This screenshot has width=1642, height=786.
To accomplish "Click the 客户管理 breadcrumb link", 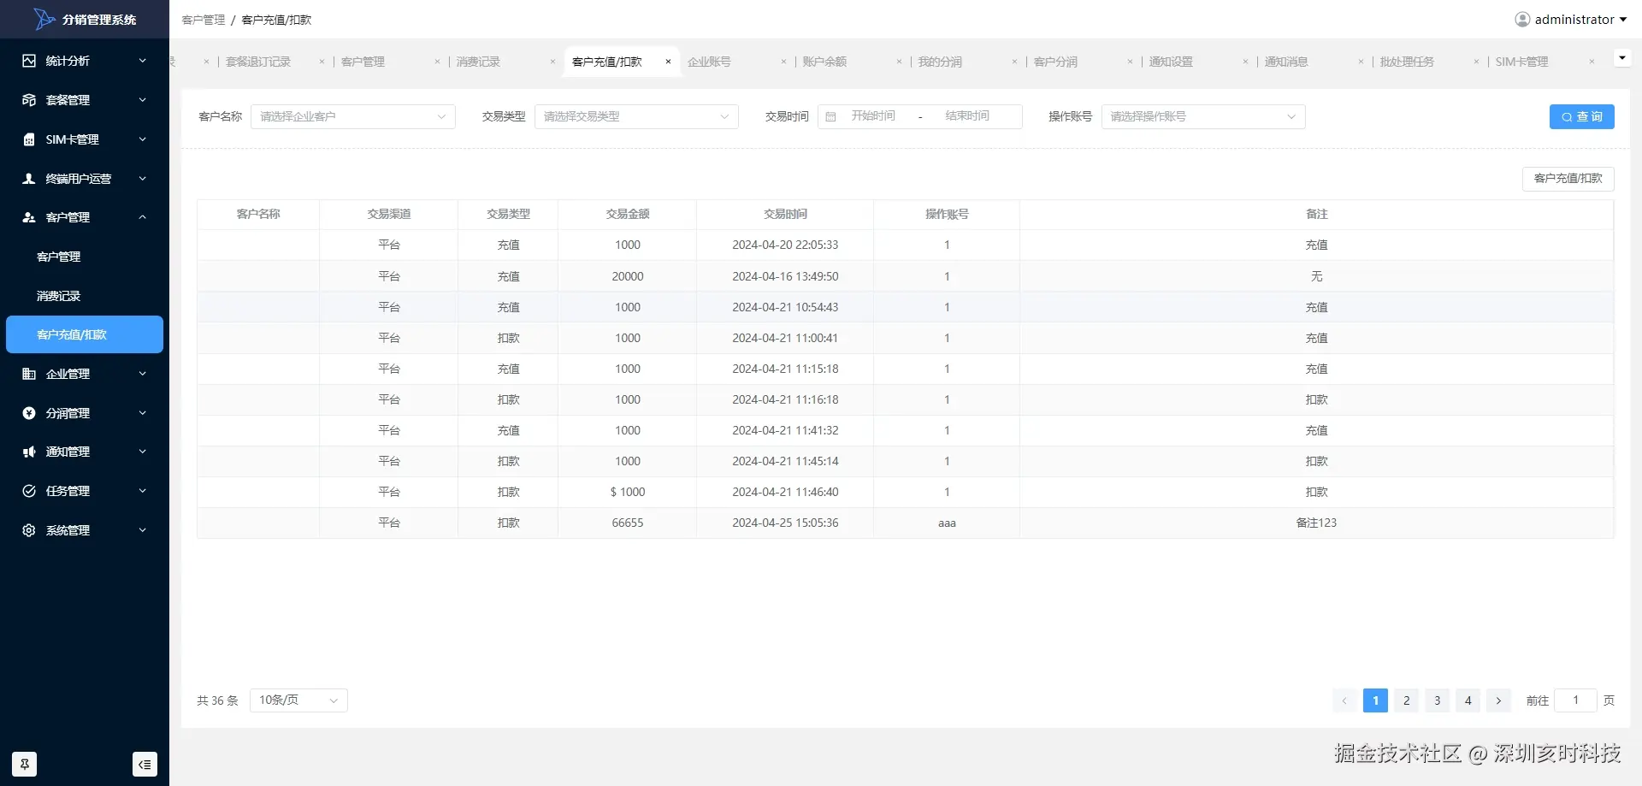I will tap(204, 20).
